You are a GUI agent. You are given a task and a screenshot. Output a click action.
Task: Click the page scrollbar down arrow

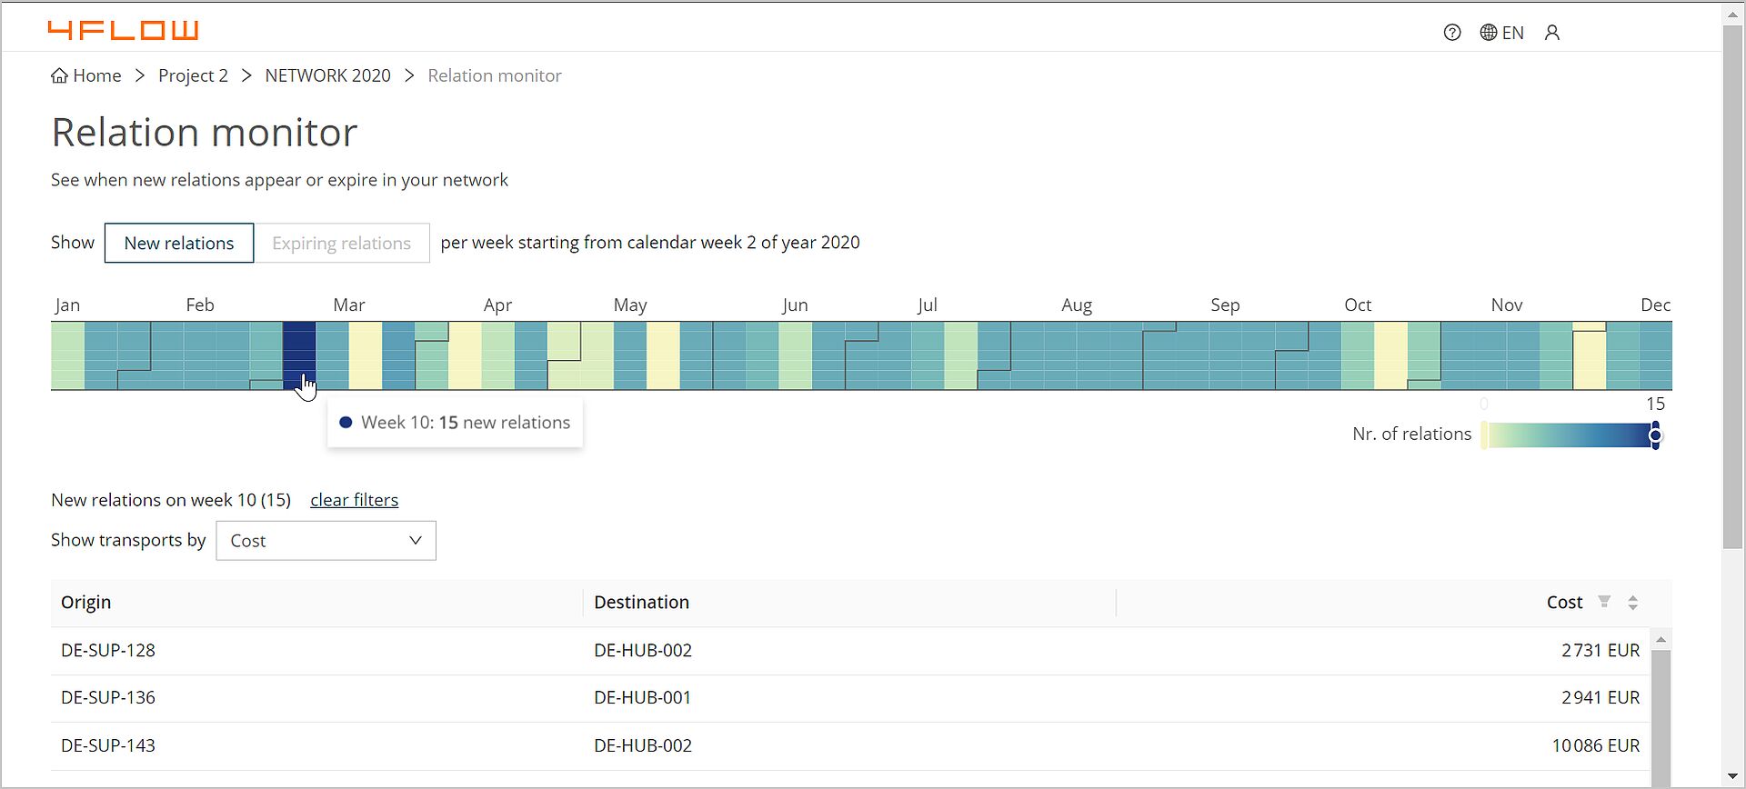[x=1732, y=777]
